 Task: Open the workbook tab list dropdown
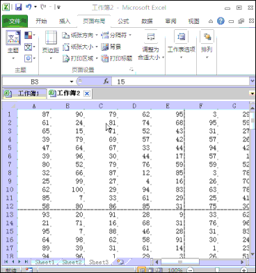click(x=252, y=93)
